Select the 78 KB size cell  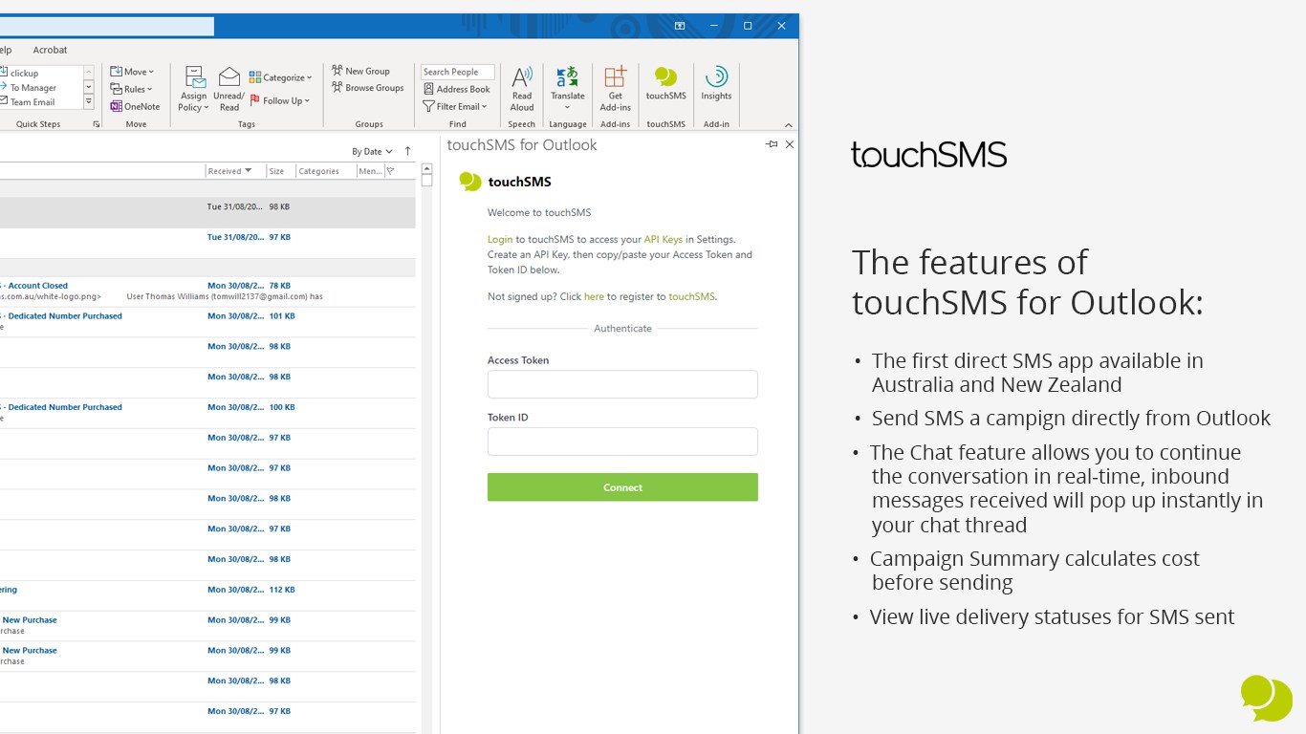(x=280, y=286)
